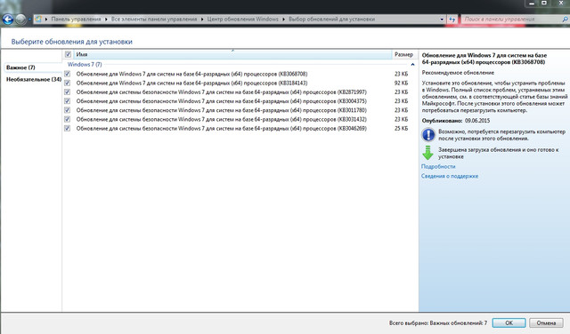
Task: Select the KB3011780 security update row
Action: coord(222,110)
